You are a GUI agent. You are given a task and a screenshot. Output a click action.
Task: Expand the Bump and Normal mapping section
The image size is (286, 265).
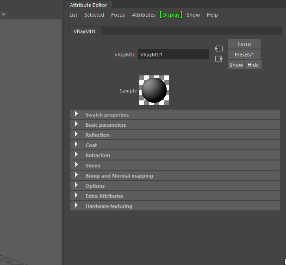tap(175, 176)
